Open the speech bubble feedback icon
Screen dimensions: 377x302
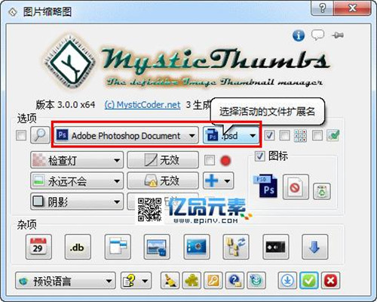(x=318, y=35)
